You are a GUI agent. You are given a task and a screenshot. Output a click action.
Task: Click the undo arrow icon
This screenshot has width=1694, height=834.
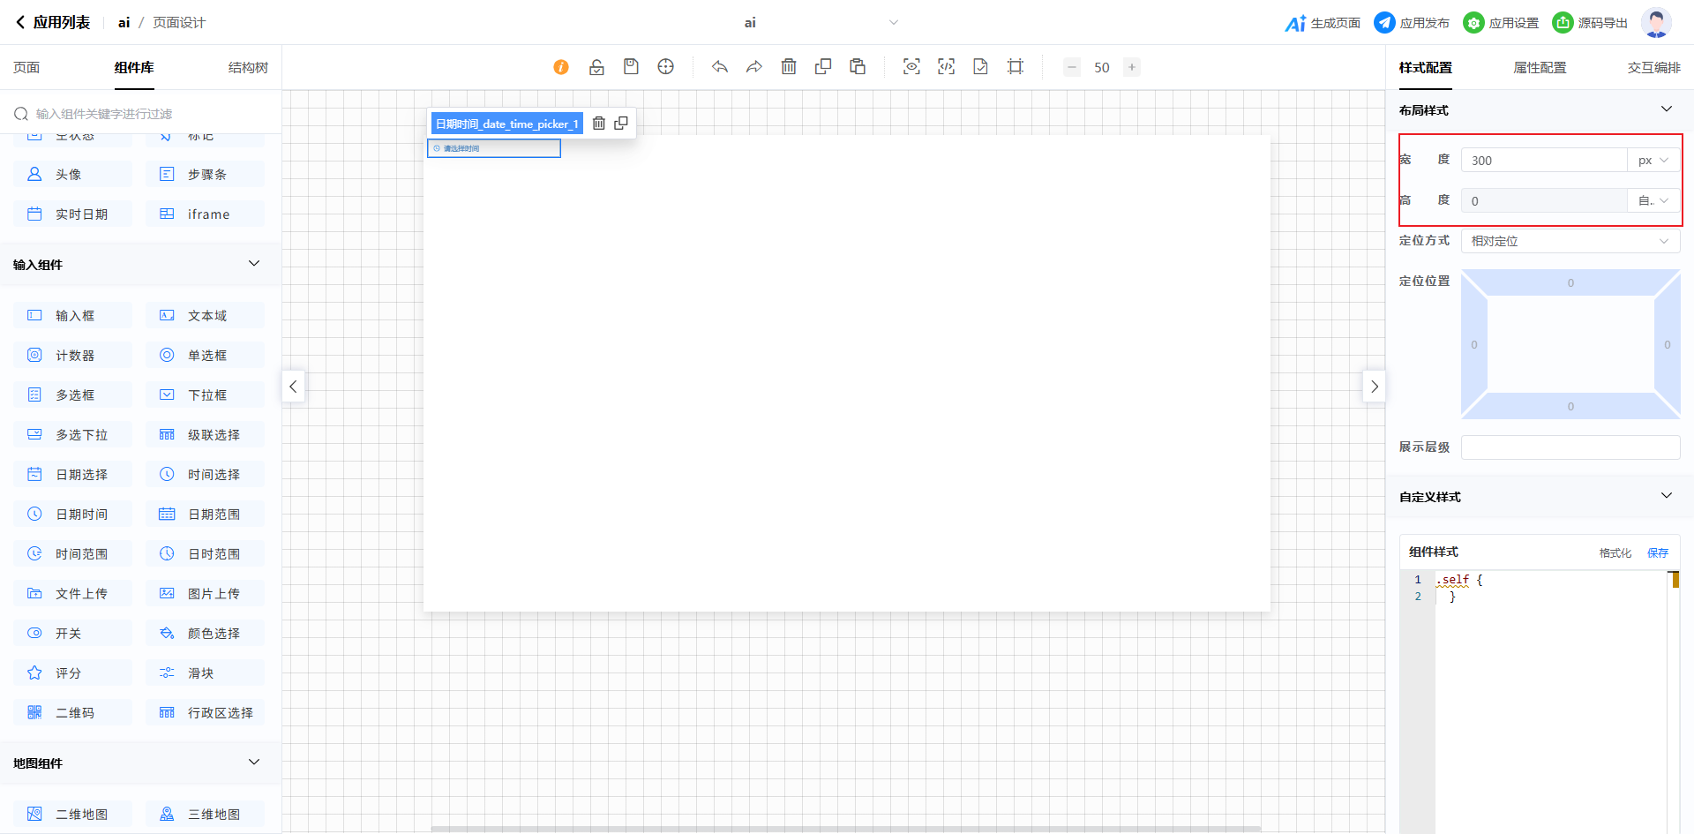click(720, 67)
